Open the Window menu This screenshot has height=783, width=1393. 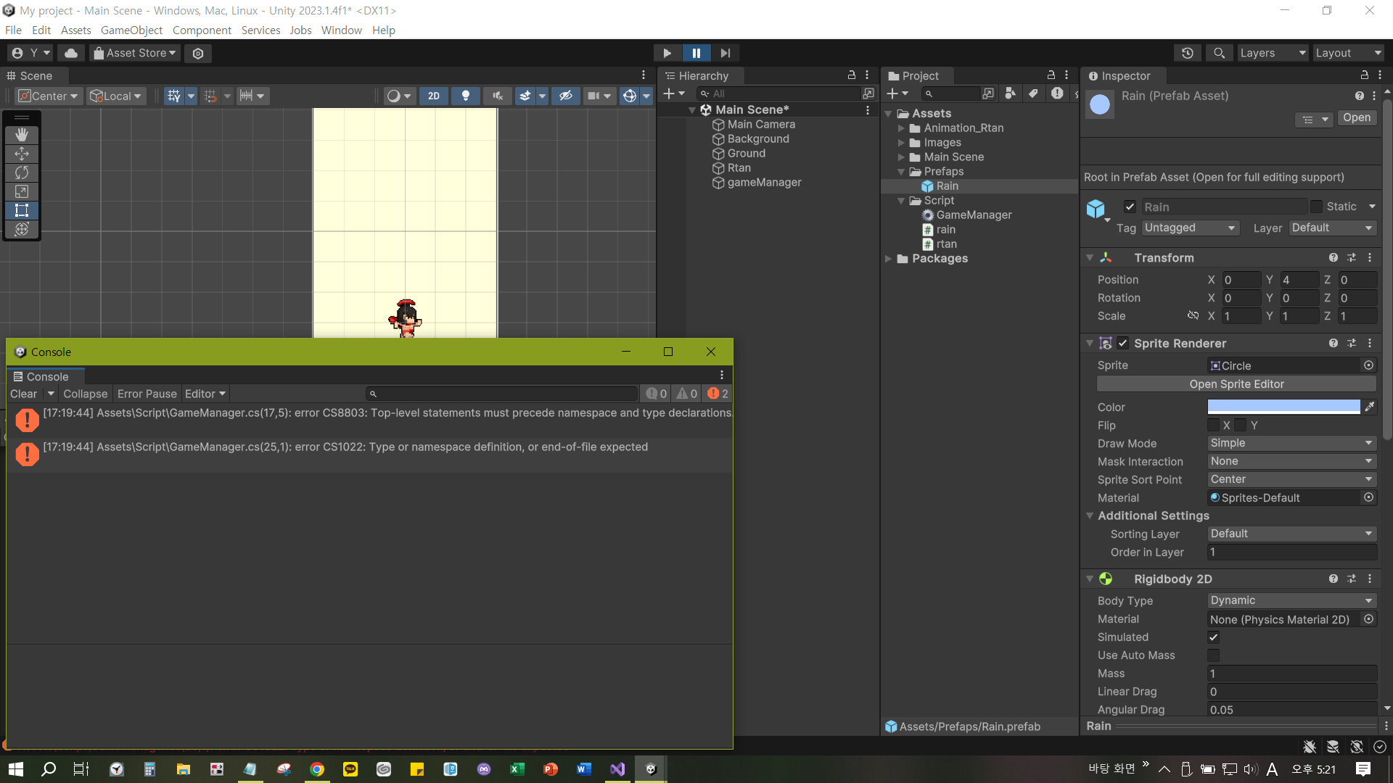[341, 30]
